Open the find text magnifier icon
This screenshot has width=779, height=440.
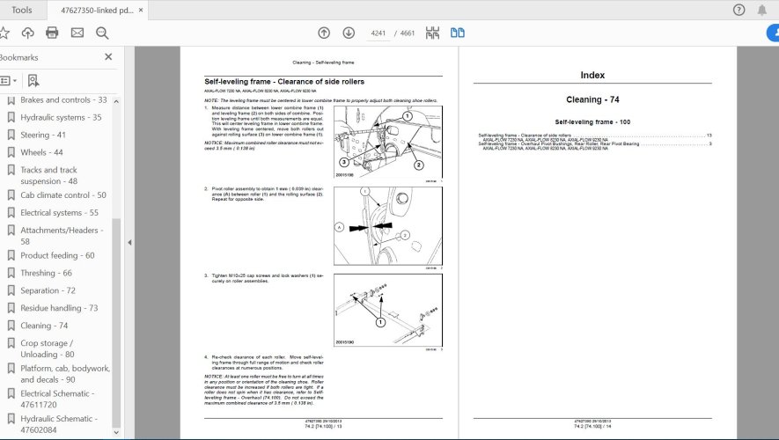click(102, 33)
